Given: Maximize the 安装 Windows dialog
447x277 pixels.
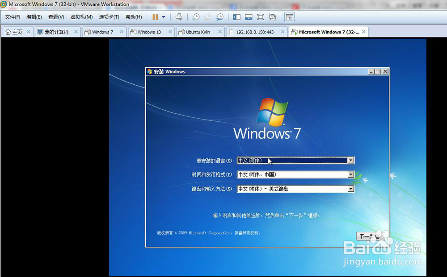Looking at the screenshot, I should (x=378, y=72).
